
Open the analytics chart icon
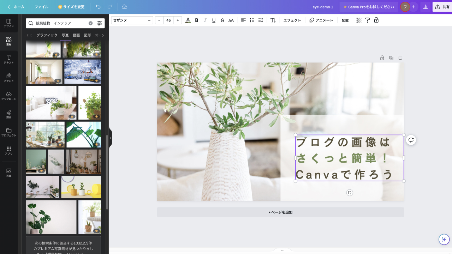425,7
